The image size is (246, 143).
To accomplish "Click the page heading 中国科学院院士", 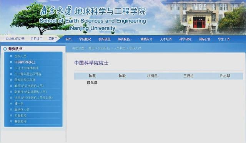I will [91, 63].
